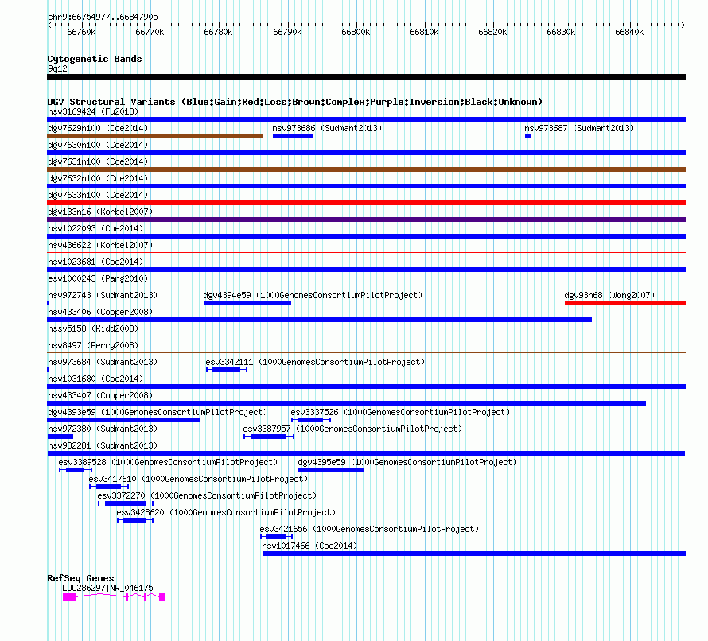Select the dgv7633n100 red loss bar
The width and height of the screenshot is (708, 641).
[x=366, y=203]
